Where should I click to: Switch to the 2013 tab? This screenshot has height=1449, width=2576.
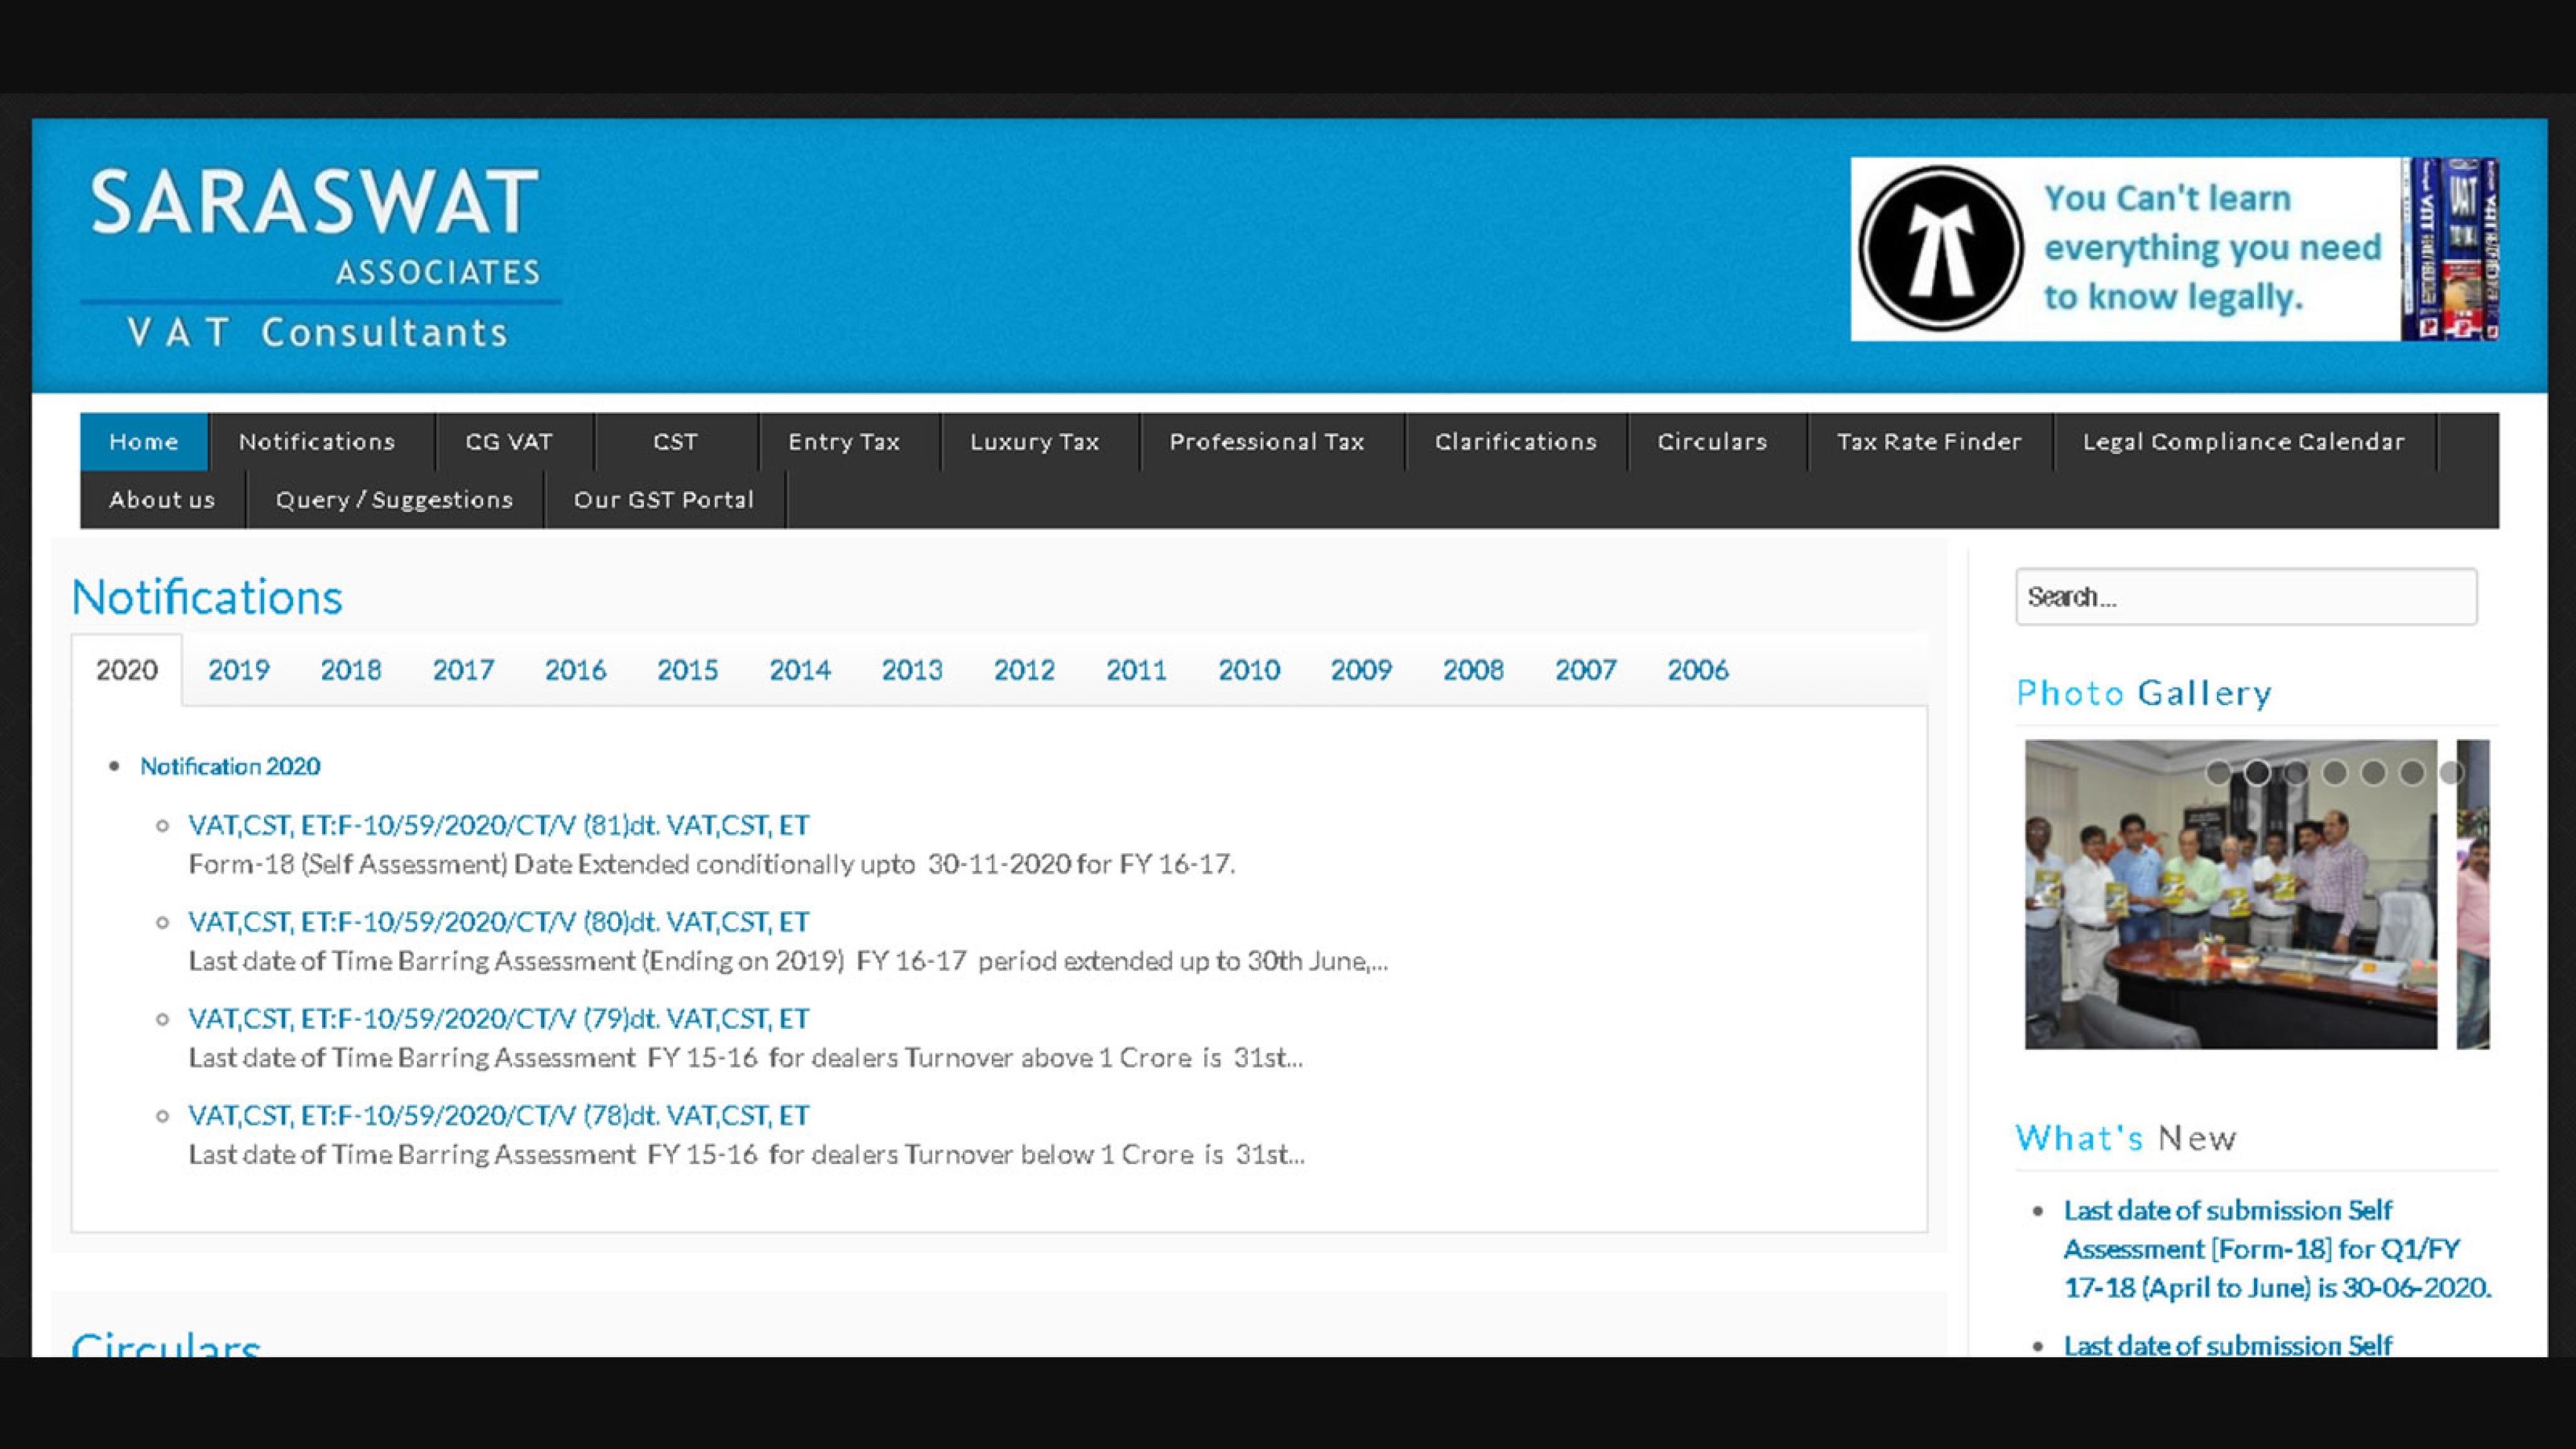pos(912,670)
